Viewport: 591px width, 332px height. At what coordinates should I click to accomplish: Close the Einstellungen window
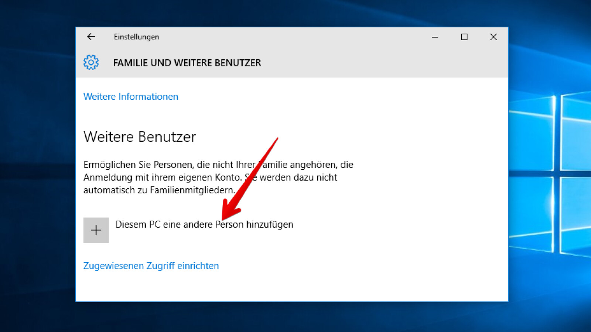[x=493, y=37]
